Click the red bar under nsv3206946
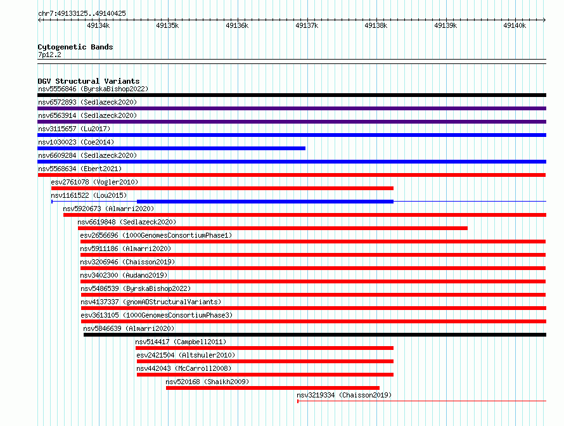The image size is (564, 426). (x=313, y=268)
